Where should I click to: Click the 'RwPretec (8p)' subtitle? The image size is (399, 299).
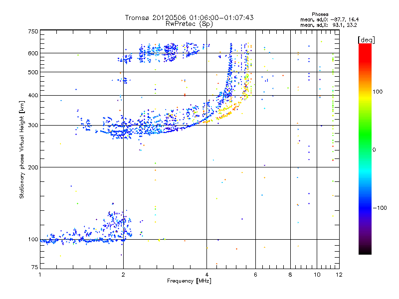[189, 24]
